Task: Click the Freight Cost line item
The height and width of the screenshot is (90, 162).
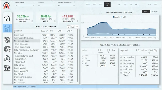Action: click(20, 59)
